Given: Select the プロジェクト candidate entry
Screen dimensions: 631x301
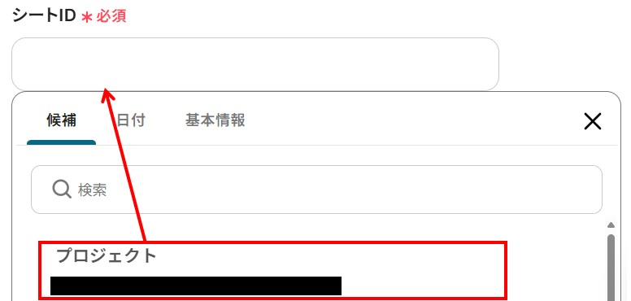Looking at the screenshot, I should click(x=272, y=270).
